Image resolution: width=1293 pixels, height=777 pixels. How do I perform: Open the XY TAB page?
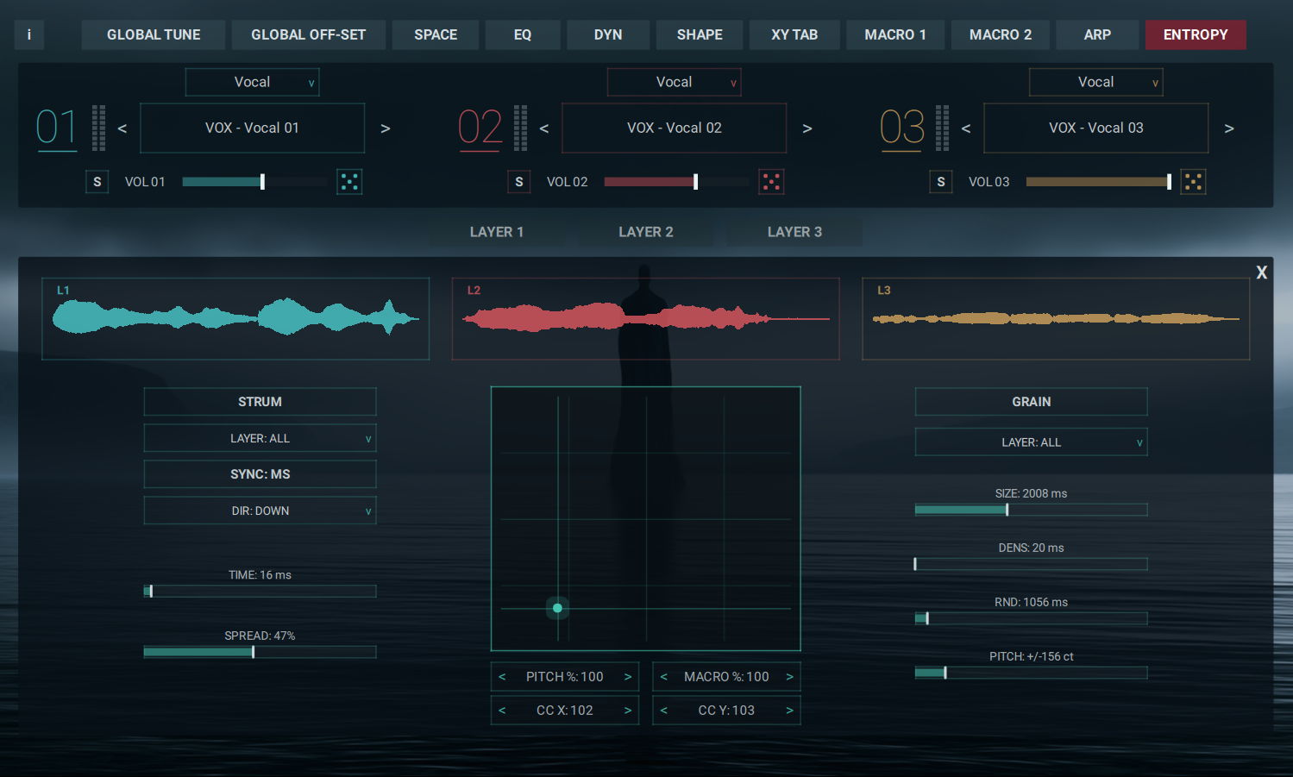pyautogui.click(x=794, y=34)
